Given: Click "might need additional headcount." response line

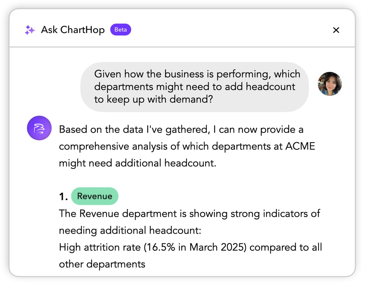Looking at the screenshot, I should 137,163.
